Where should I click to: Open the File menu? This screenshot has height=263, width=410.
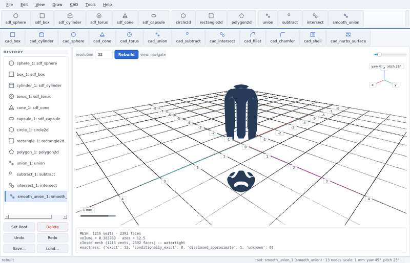point(9,5)
